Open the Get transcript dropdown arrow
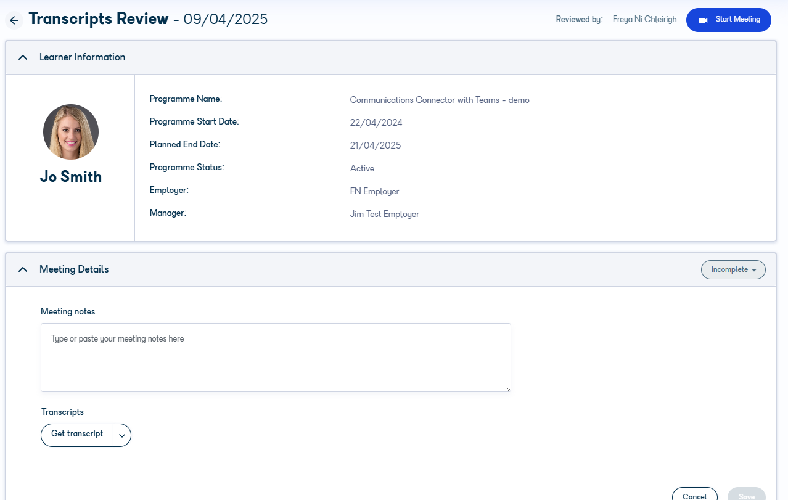 click(x=122, y=435)
